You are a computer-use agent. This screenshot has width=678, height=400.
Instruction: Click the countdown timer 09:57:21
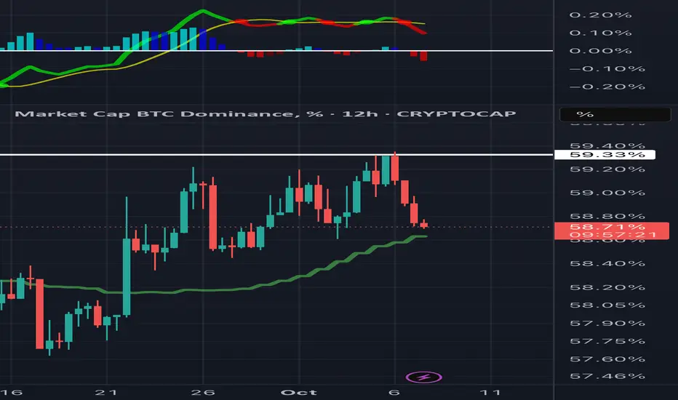[x=613, y=235]
